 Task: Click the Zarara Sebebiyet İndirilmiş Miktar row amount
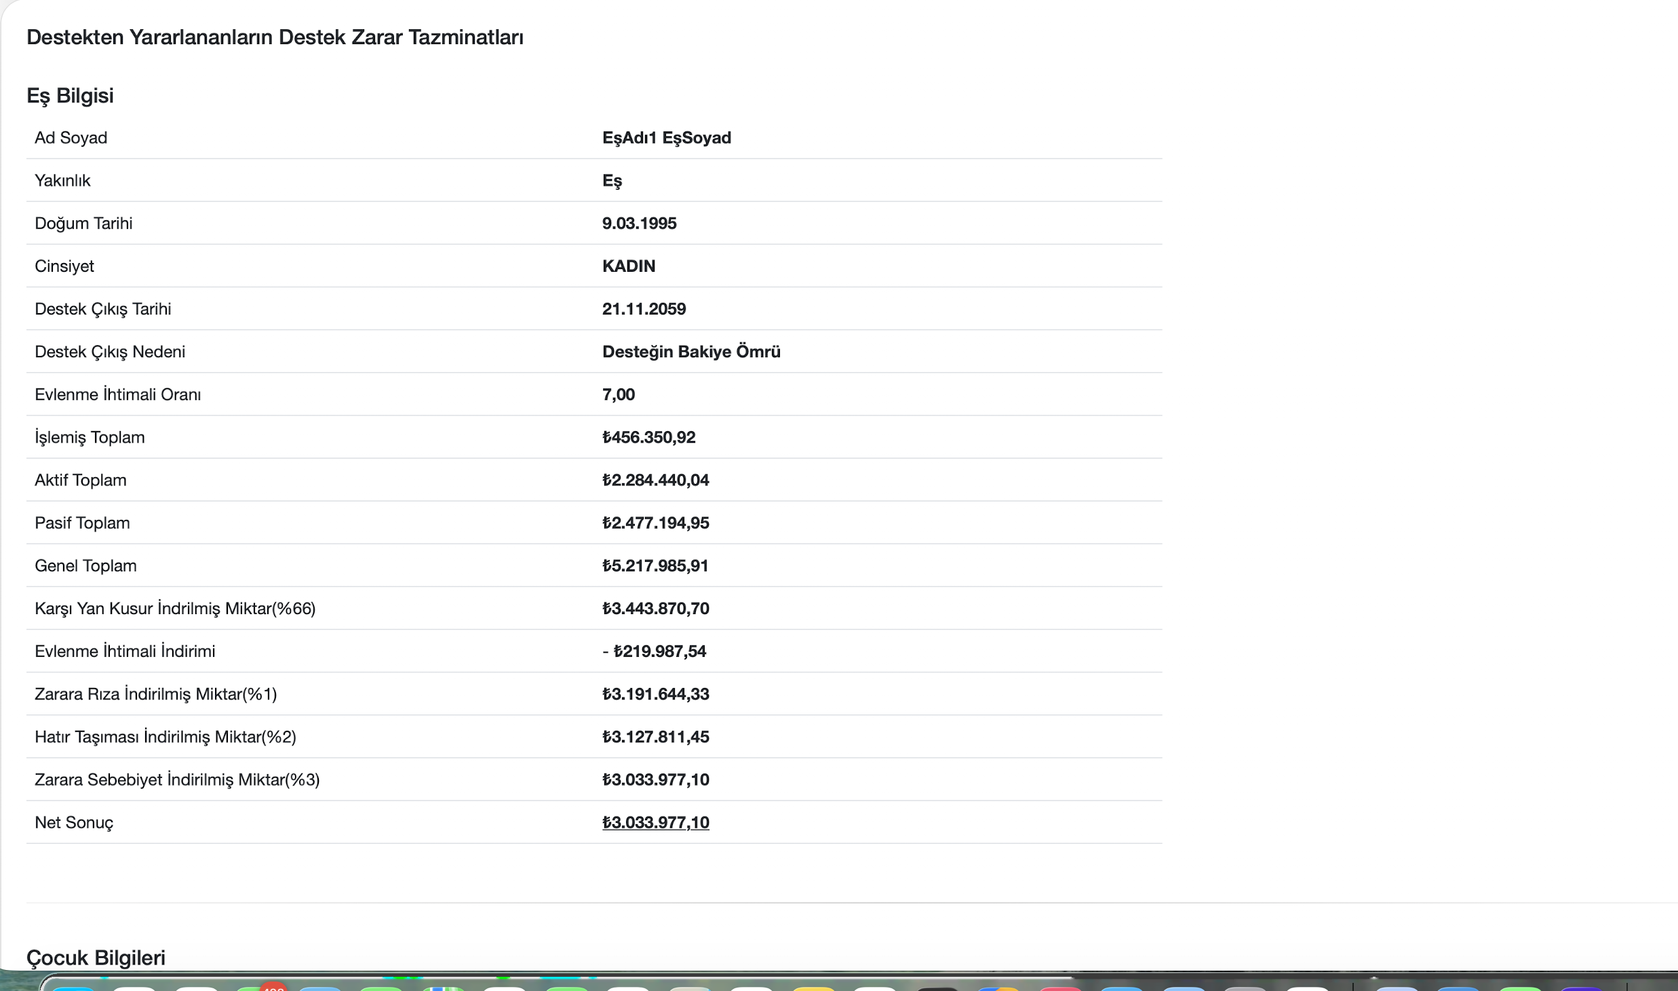(655, 780)
